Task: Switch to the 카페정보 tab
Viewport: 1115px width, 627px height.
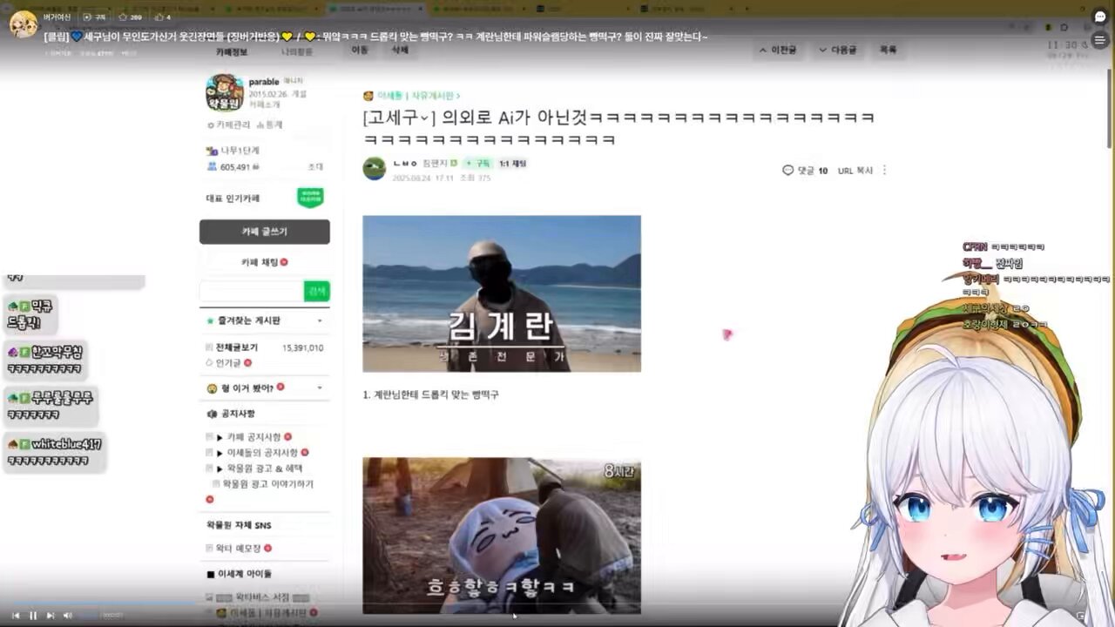Action: coord(232,52)
